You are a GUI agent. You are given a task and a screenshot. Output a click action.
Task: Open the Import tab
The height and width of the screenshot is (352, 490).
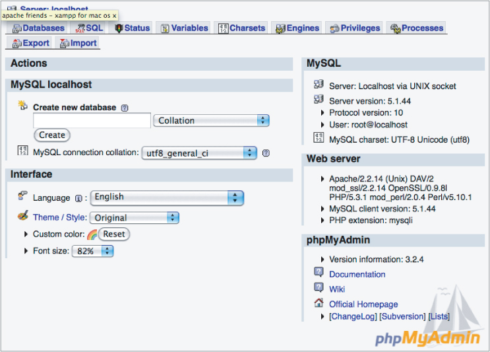tap(78, 43)
